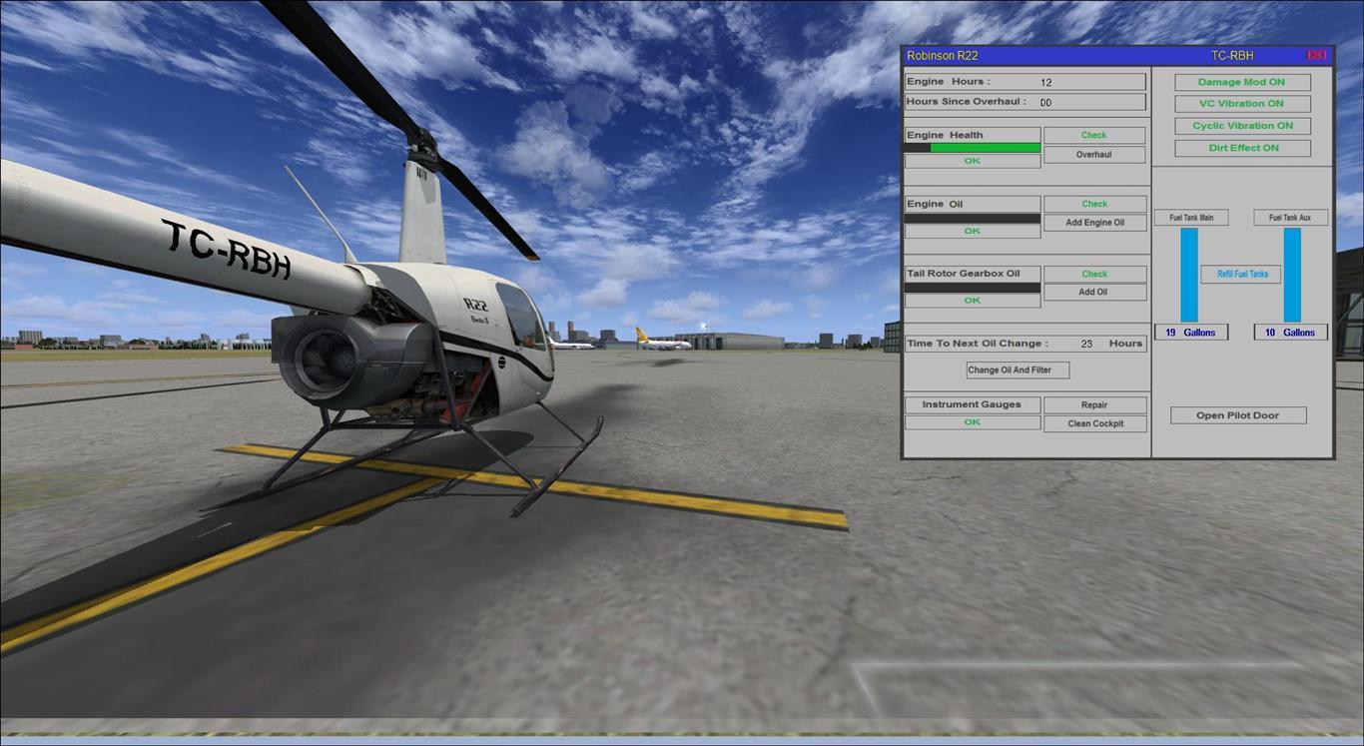Close the Robinson R22 maintenance panel
Image resolution: width=1364 pixels, height=746 pixels.
tap(1317, 55)
